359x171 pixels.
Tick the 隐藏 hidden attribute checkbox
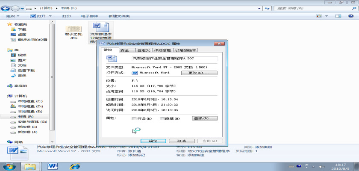pos(162,118)
